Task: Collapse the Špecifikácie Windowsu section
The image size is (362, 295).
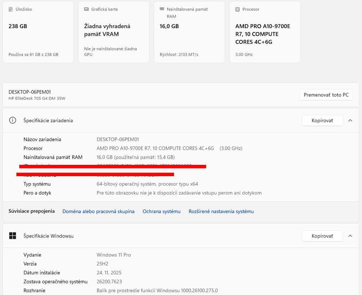Action: tap(350, 236)
